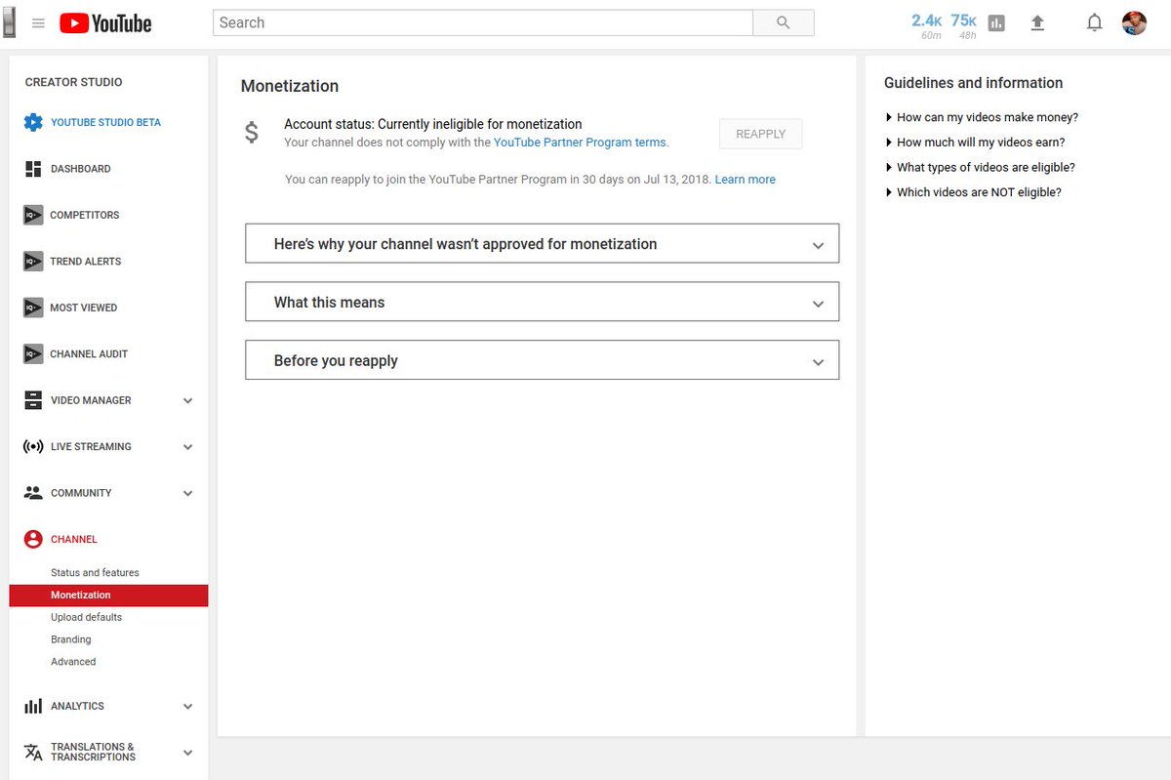Click the REAPPLY button
Viewport: 1171px width, 780px height.
(x=760, y=134)
